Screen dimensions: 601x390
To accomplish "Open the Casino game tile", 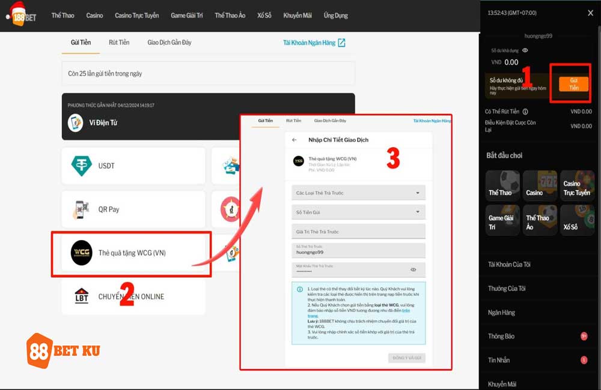I will point(540,185).
